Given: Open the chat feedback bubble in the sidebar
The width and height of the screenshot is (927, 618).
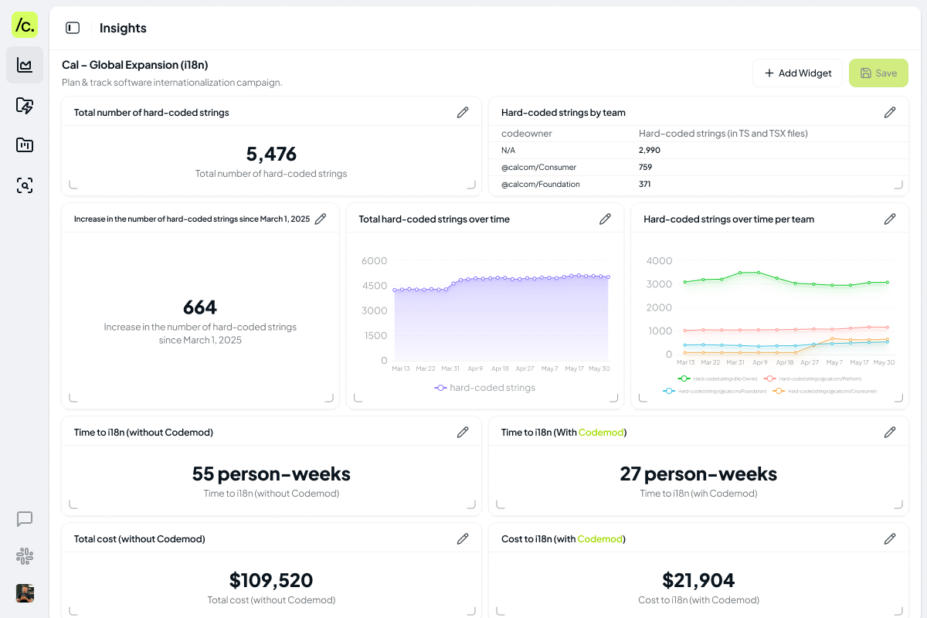Looking at the screenshot, I should coord(24,519).
